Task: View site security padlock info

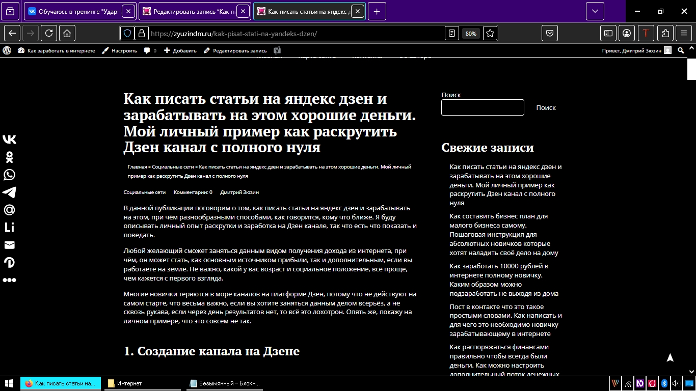Action: click(x=141, y=33)
